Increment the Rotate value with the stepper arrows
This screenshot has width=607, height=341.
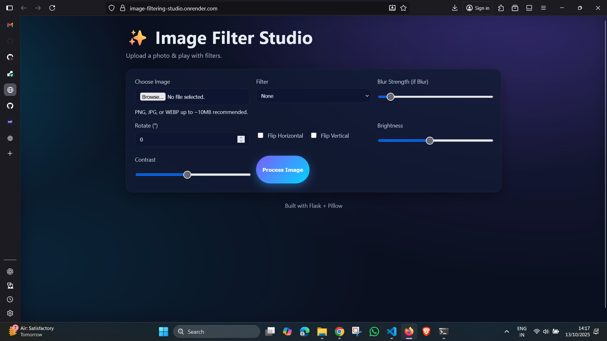[x=241, y=138]
